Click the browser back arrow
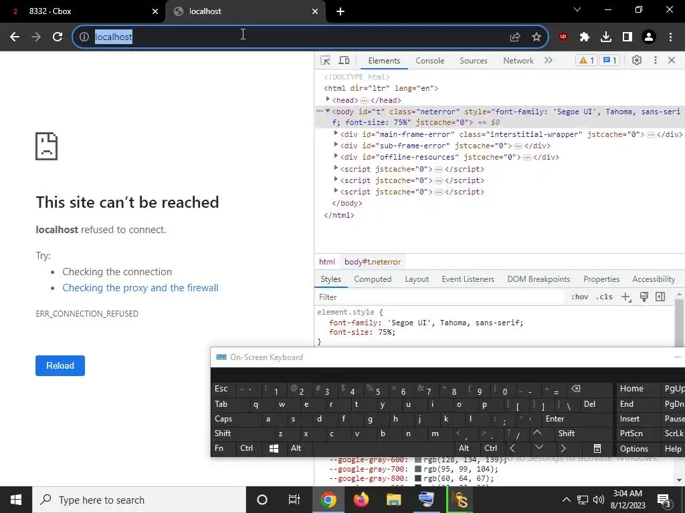 click(x=15, y=37)
